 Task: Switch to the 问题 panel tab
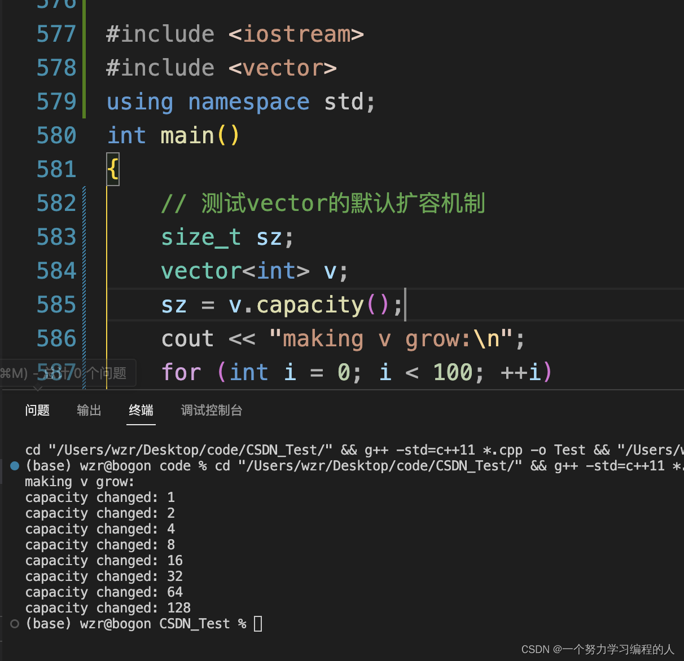coord(37,411)
